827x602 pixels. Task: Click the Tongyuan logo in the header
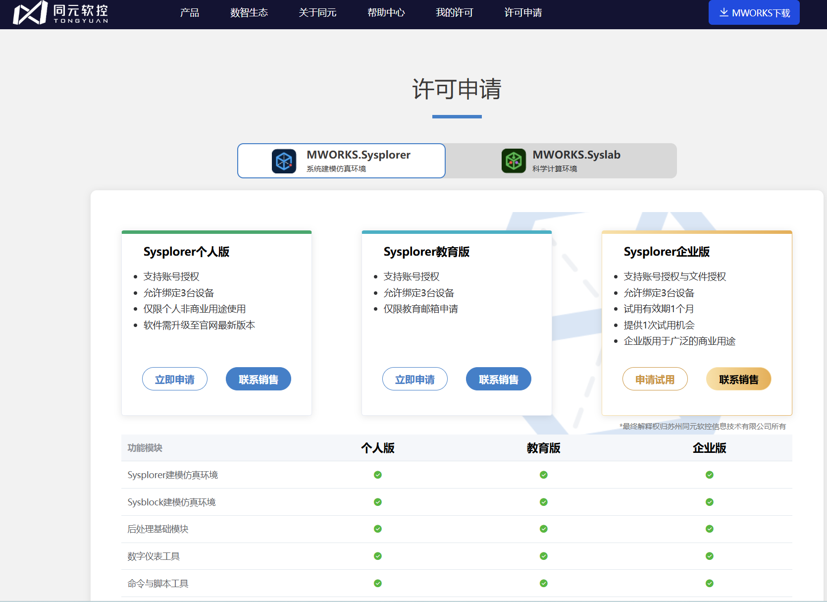coord(60,13)
